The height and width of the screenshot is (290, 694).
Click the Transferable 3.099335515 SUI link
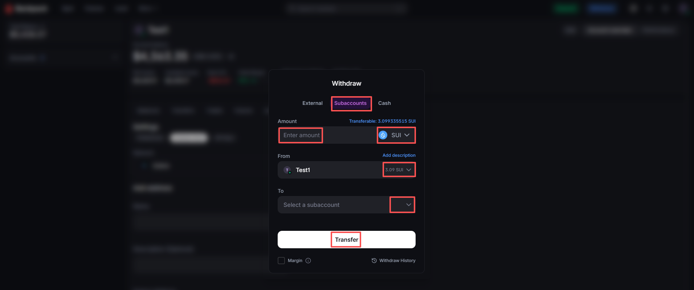(x=382, y=121)
